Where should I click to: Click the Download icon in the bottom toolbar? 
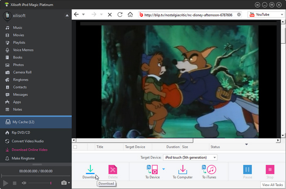click(x=90, y=169)
